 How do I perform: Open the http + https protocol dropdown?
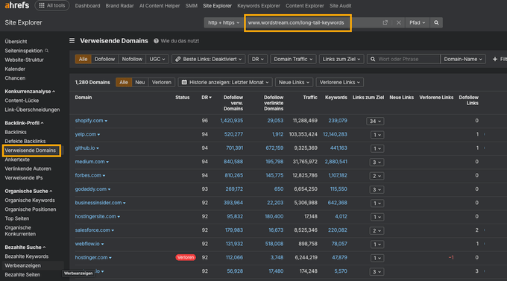click(224, 22)
